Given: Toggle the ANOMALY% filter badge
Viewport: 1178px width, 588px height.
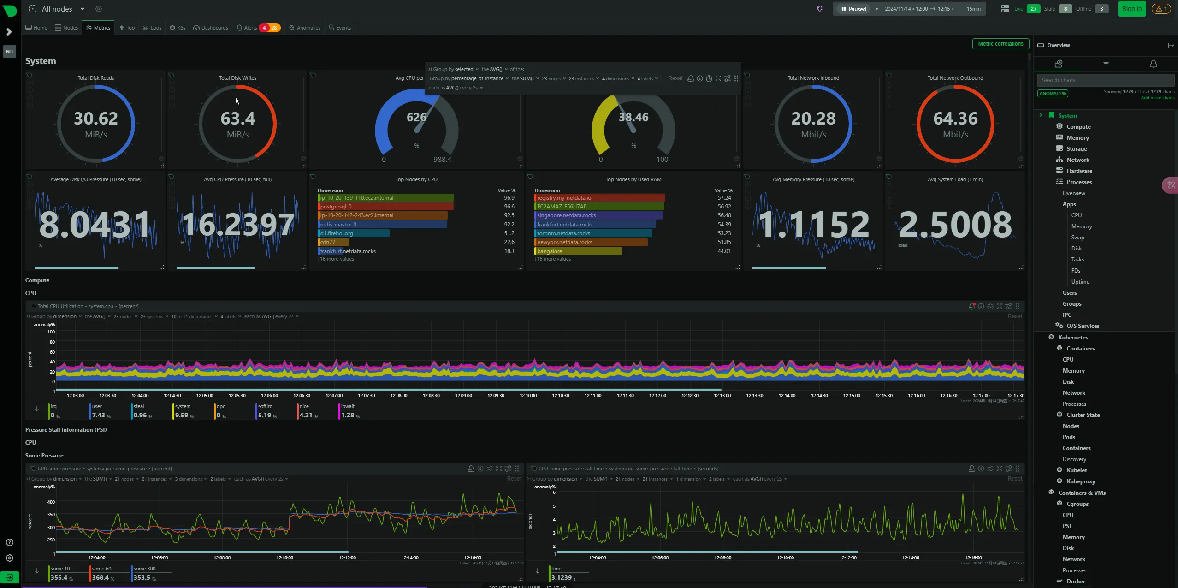Looking at the screenshot, I should coord(1053,94).
